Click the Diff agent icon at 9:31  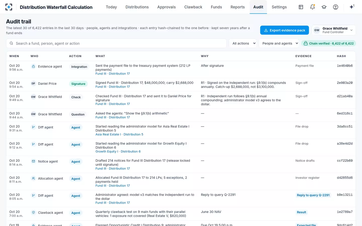click(33, 127)
